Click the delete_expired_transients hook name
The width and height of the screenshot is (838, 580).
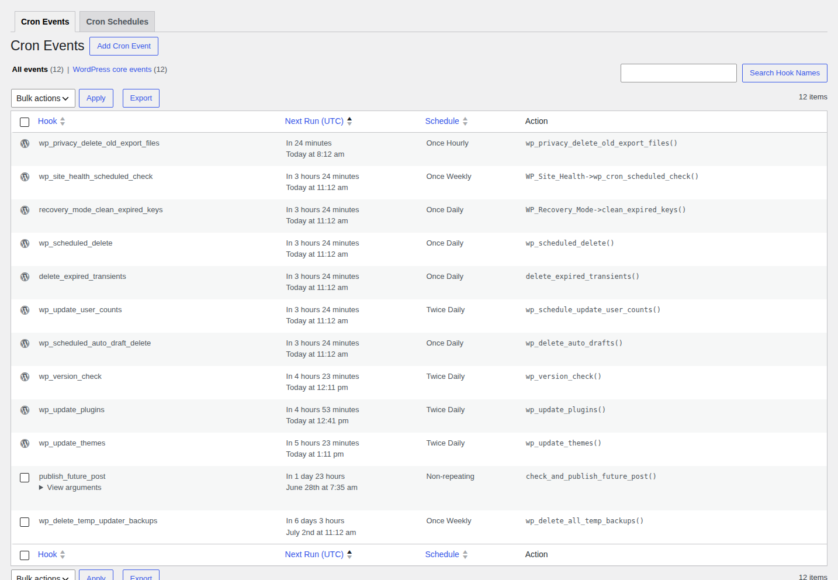point(82,277)
